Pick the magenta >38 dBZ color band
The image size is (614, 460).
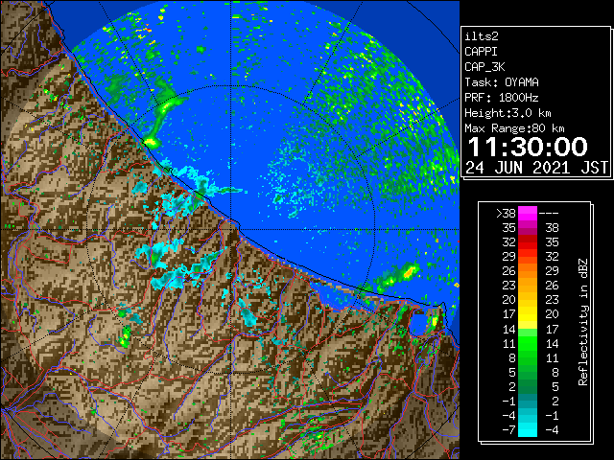(528, 213)
